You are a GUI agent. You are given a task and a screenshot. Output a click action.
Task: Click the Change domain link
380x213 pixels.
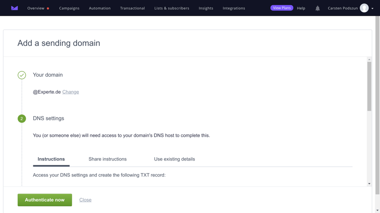(x=70, y=92)
